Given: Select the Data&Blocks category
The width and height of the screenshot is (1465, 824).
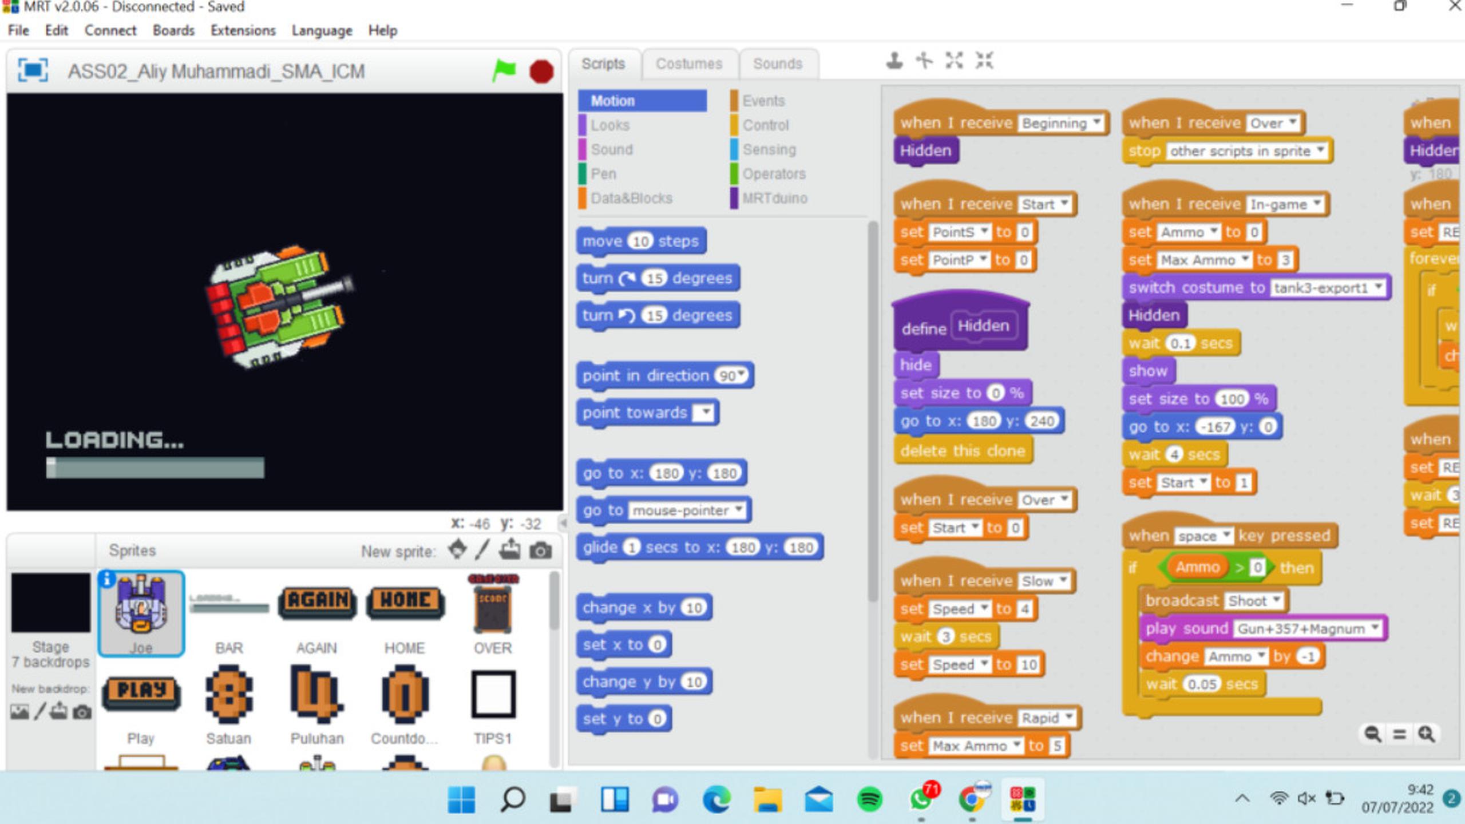Looking at the screenshot, I should tap(631, 198).
